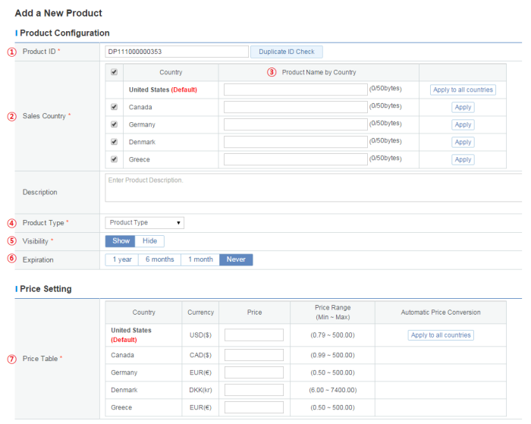Screen dimensions: 531x424
Task: Click the Currency column header
Action: point(200,313)
